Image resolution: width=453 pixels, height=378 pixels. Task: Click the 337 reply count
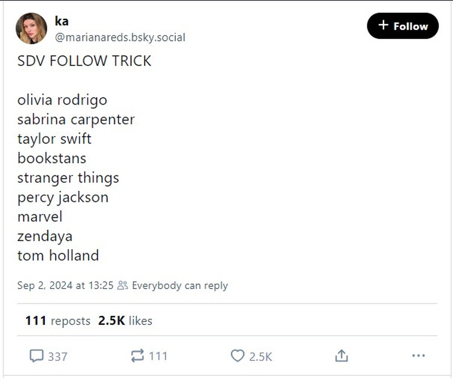click(58, 356)
